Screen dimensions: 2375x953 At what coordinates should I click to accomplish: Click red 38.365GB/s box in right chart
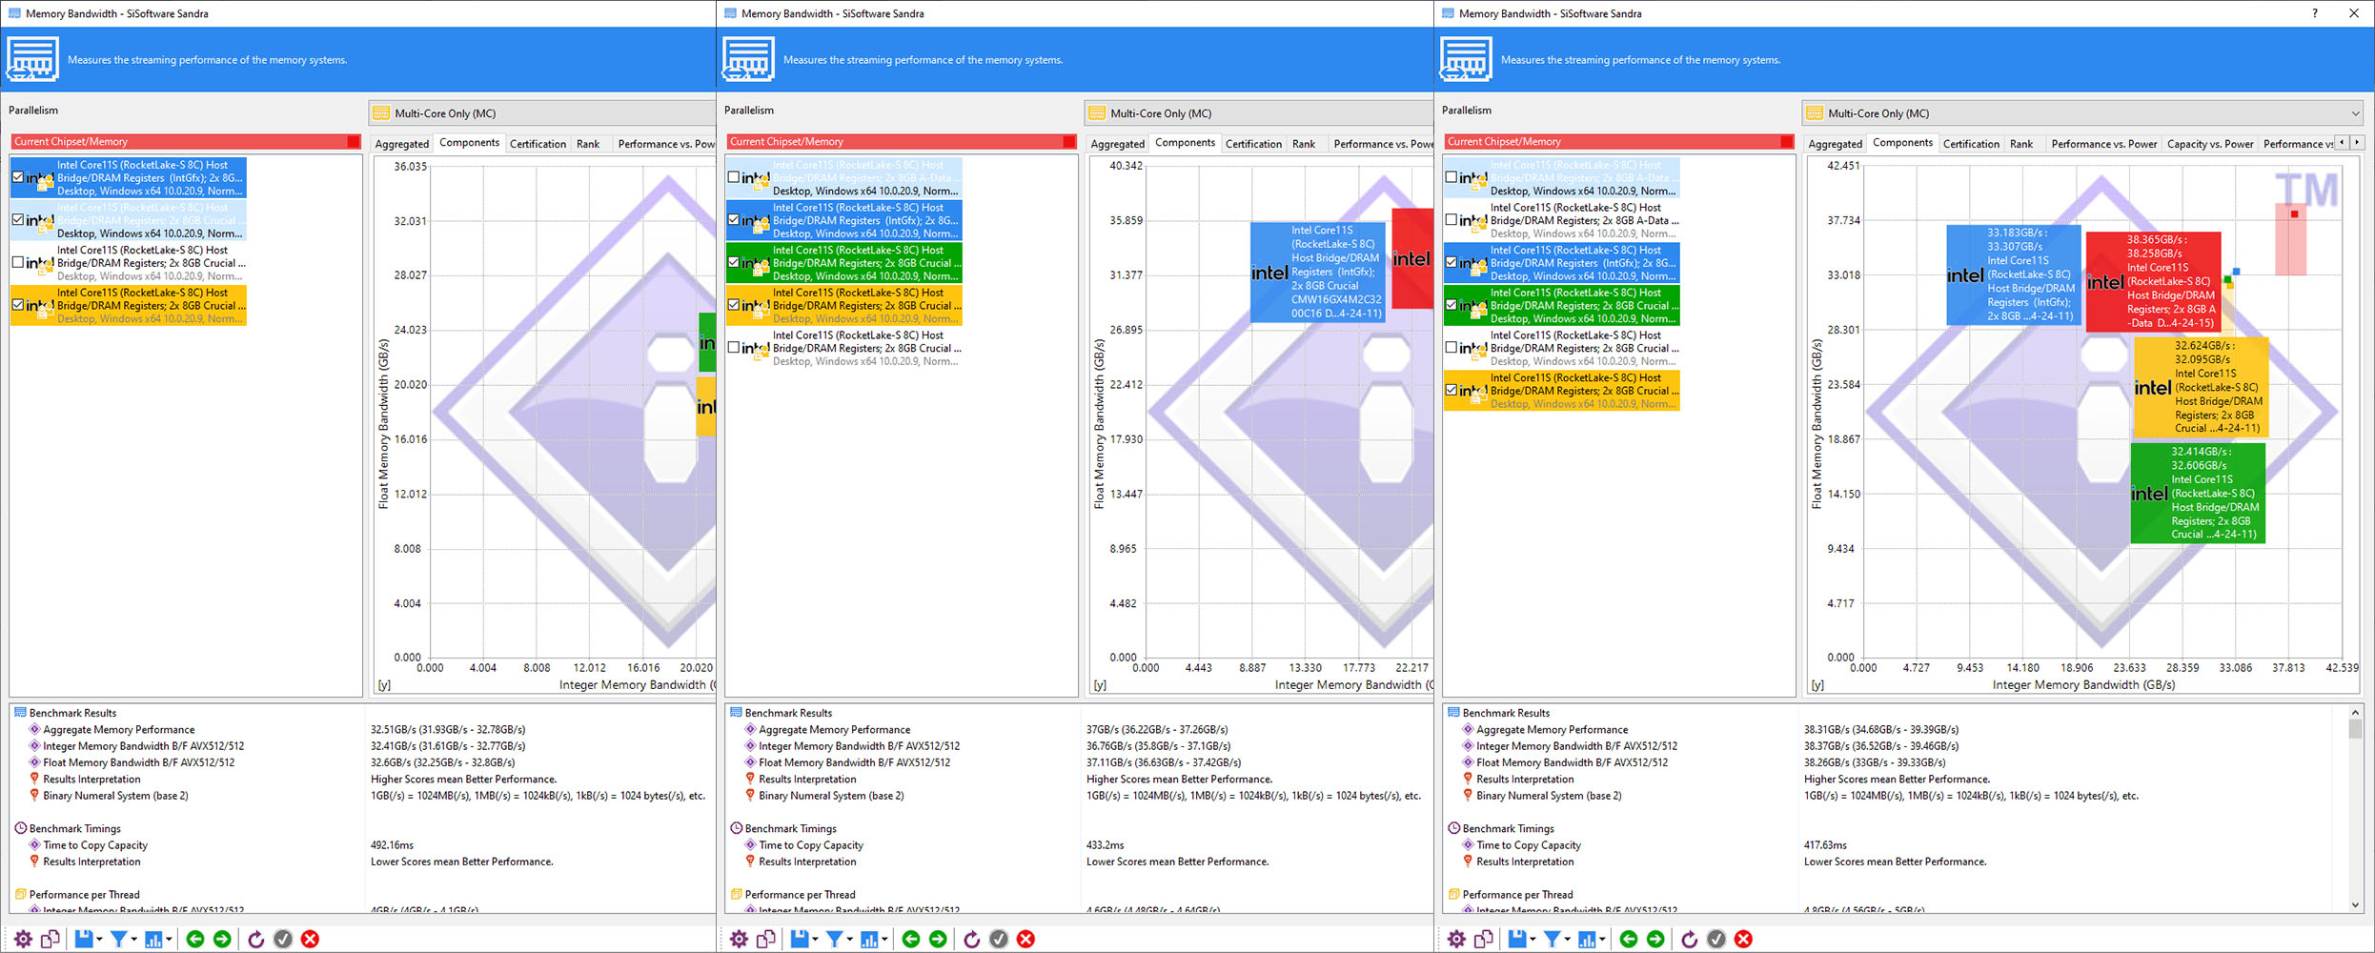(x=2154, y=282)
